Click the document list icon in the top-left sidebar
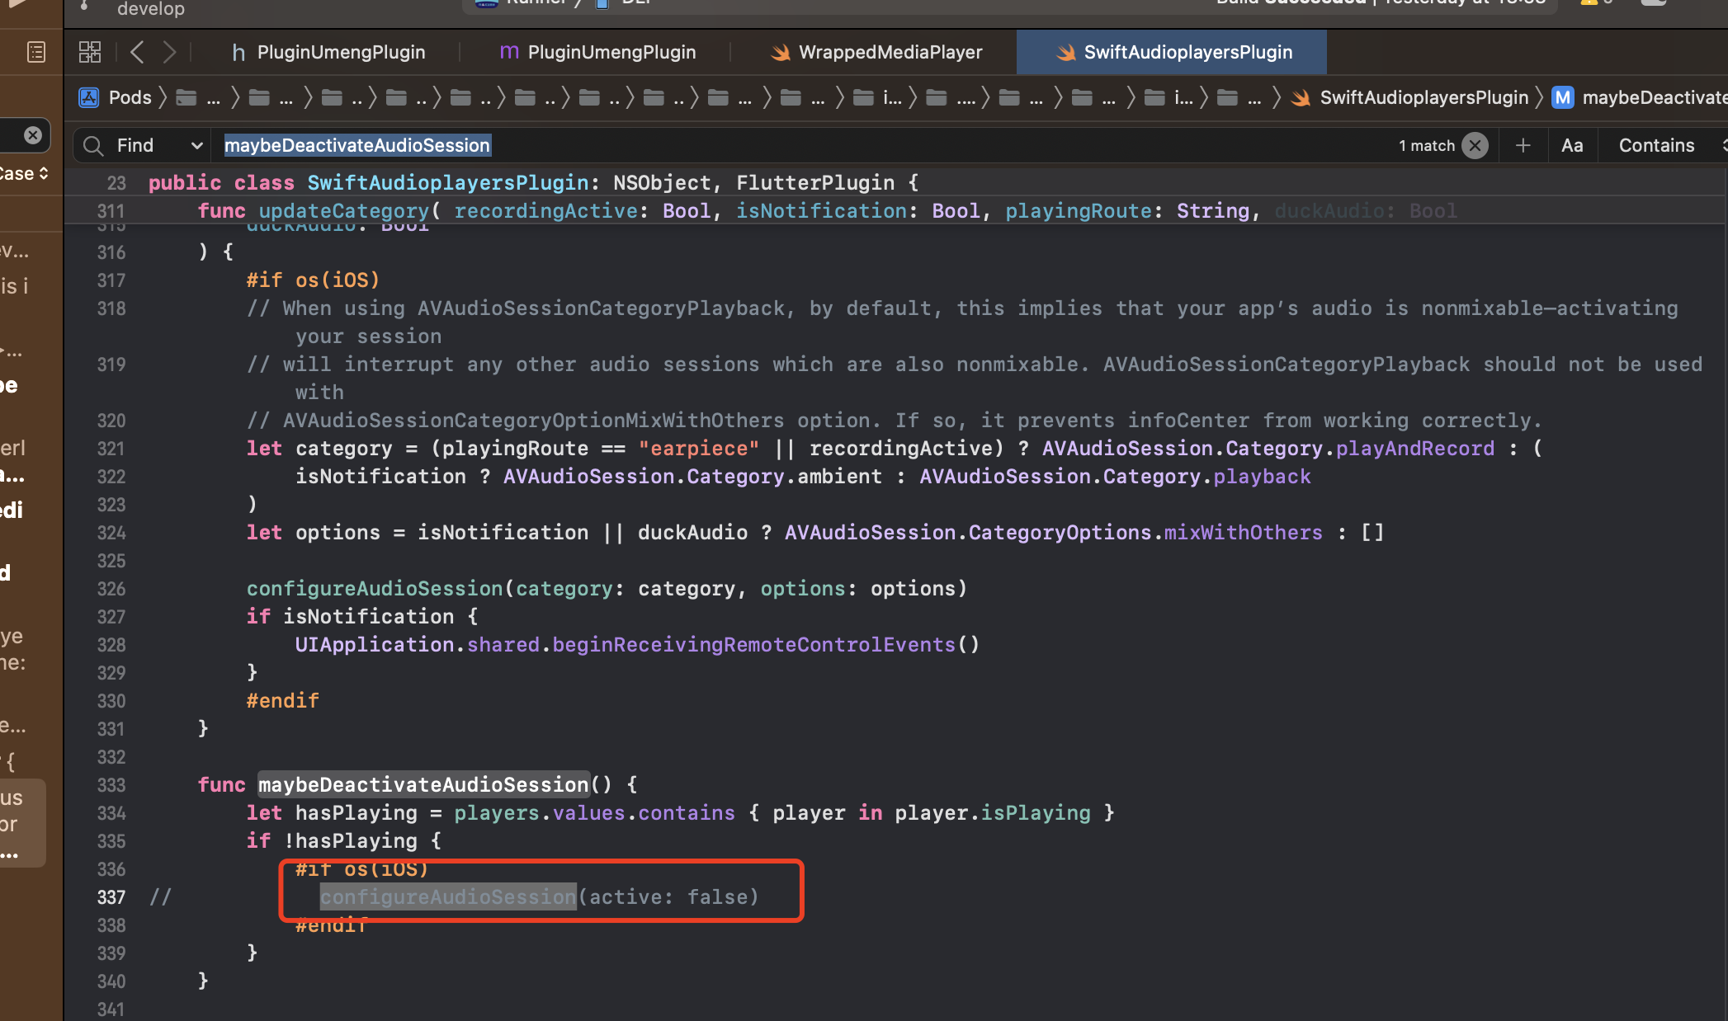The height and width of the screenshot is (1021, 1728). tap(35, 51)
